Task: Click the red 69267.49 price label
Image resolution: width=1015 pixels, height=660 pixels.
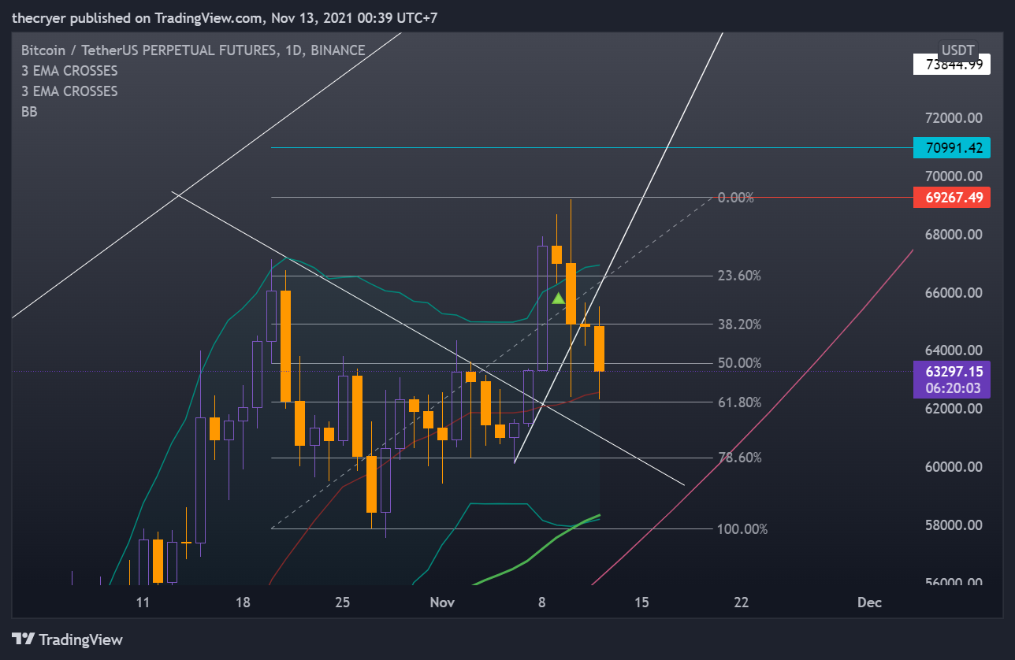Action: click(951, 198)
